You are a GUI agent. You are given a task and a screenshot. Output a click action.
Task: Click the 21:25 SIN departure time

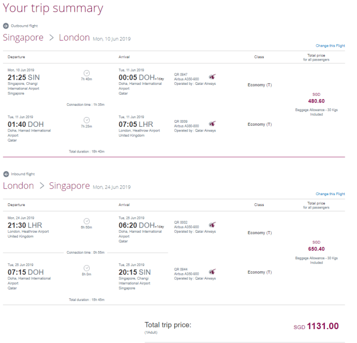24,78
